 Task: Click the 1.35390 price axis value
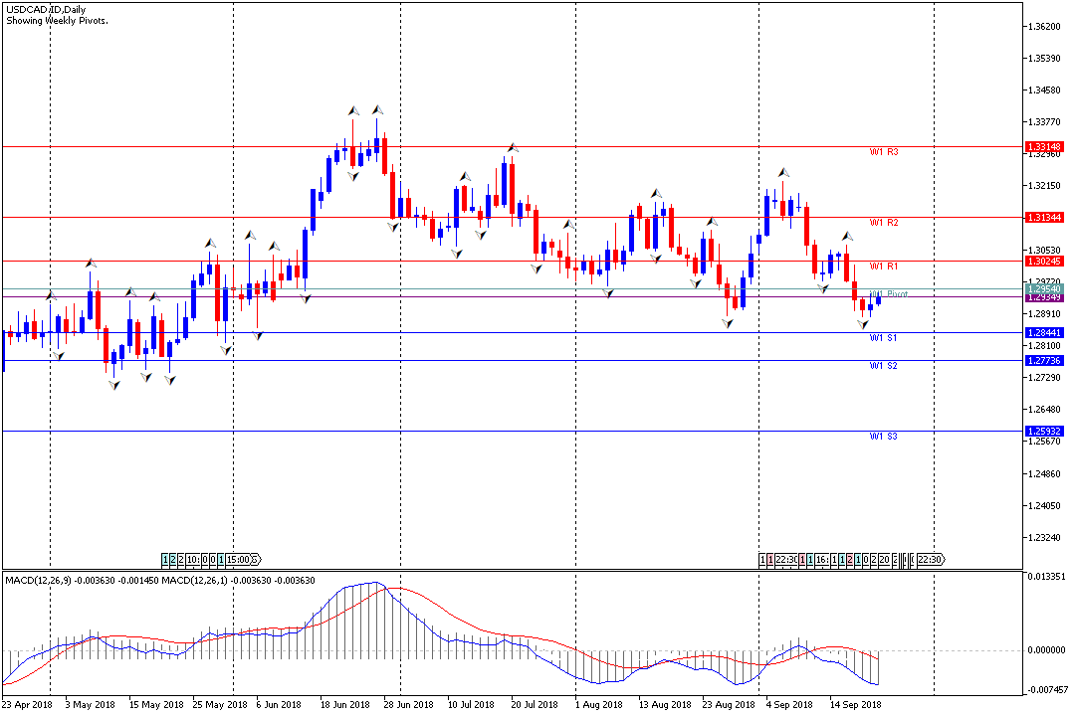pyautogui.click(x=1045, y=59)
